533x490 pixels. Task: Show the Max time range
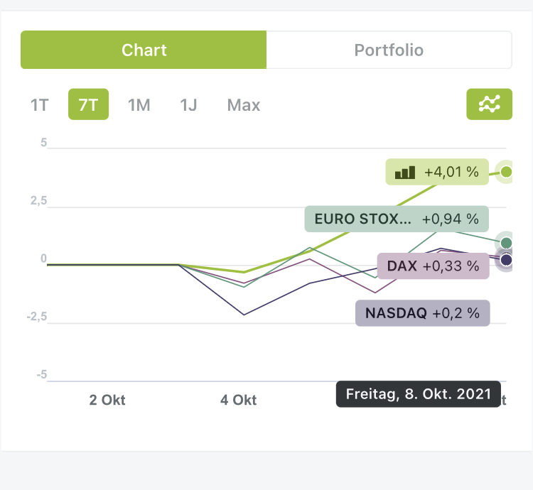[244, 105]
